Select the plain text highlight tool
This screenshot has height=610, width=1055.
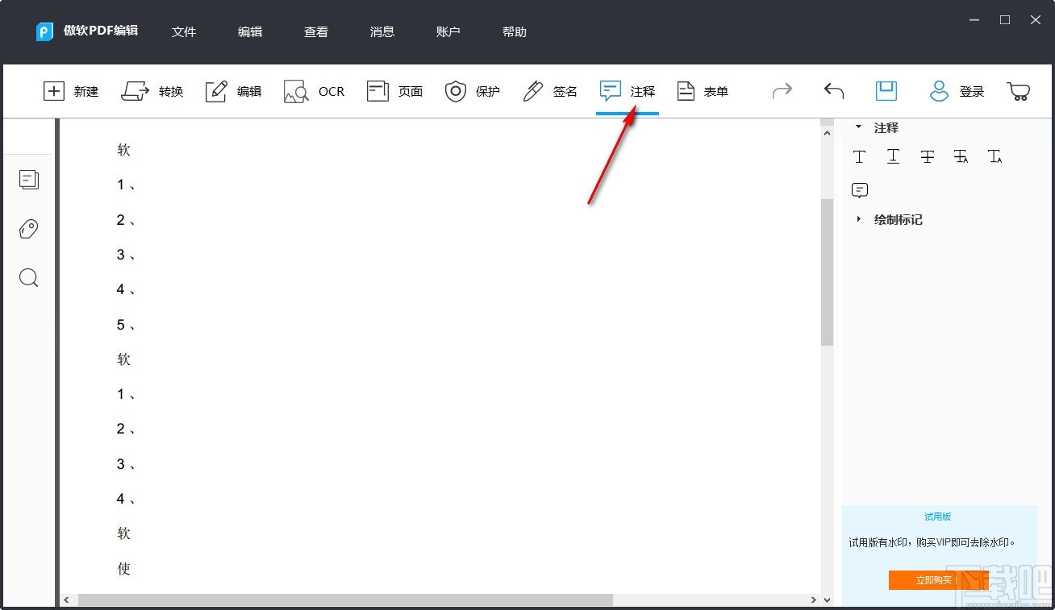(x=860, y=156)
